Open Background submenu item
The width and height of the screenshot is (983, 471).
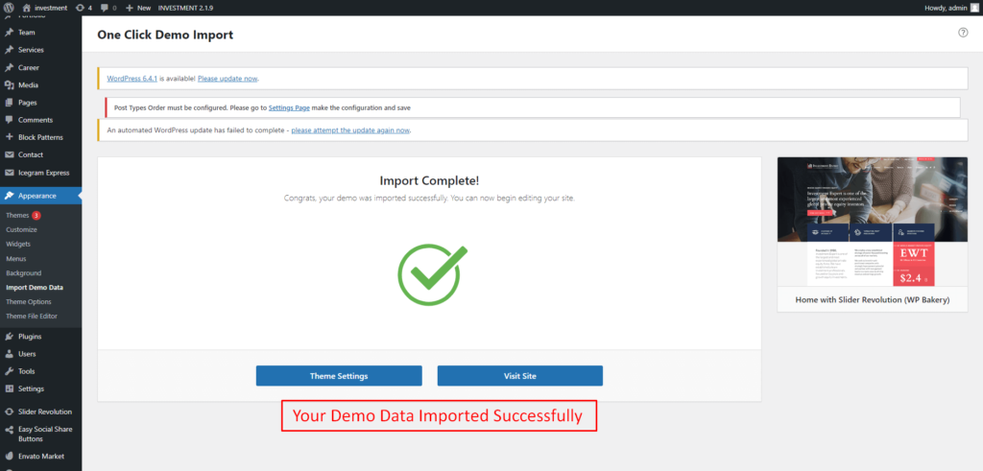pos(23,273)
